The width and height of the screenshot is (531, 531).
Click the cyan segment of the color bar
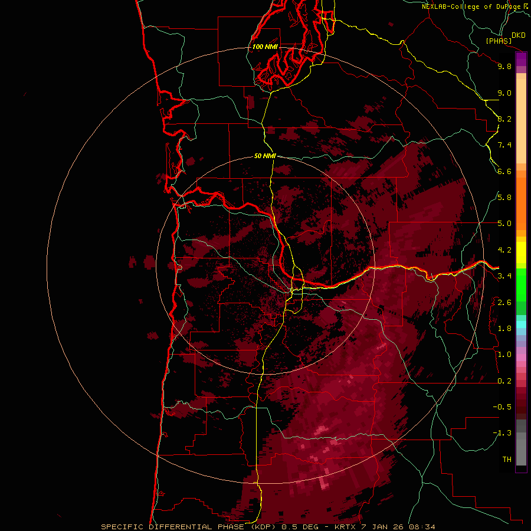[521, 324]
